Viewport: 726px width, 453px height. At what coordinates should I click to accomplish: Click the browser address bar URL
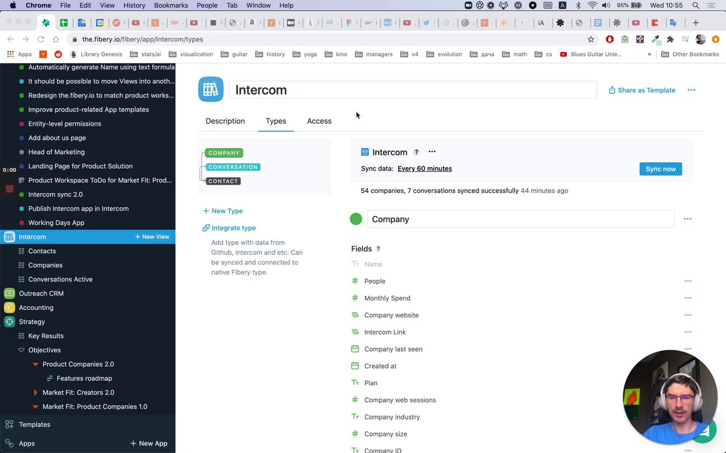[142, 39]
